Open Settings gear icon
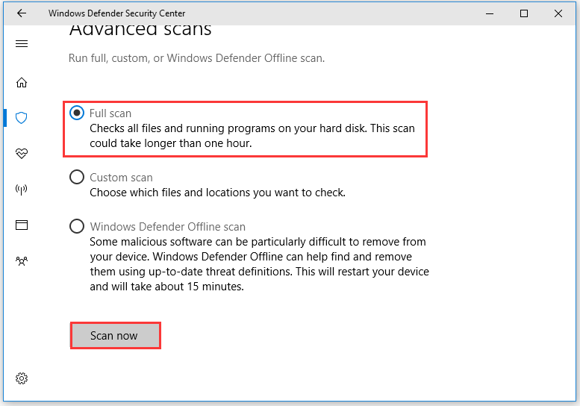The width and height of the screenshot is (580, 406). 22,378
